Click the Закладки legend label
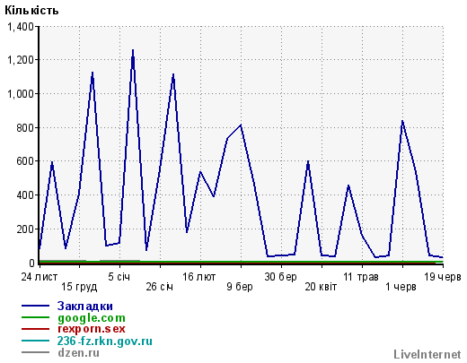 point(85,306)
